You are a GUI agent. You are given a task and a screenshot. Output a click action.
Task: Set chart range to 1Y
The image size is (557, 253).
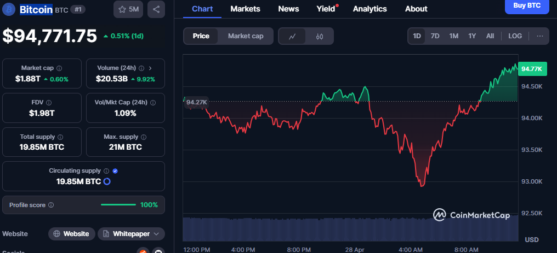[471, 36]
